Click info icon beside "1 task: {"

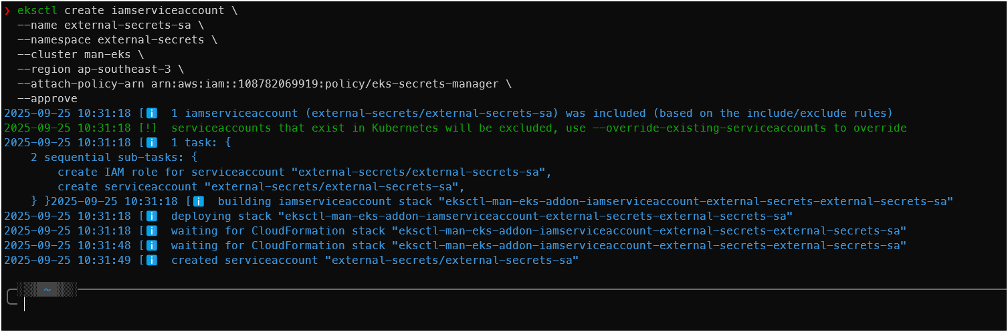click(152, 143)
